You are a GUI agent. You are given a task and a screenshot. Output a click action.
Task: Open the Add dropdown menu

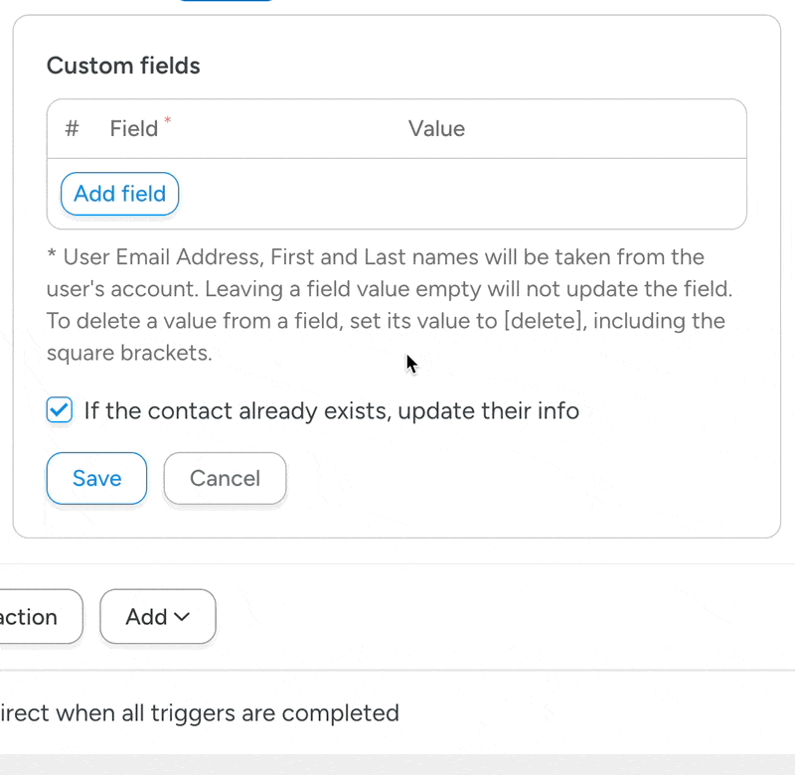point(157,617)
